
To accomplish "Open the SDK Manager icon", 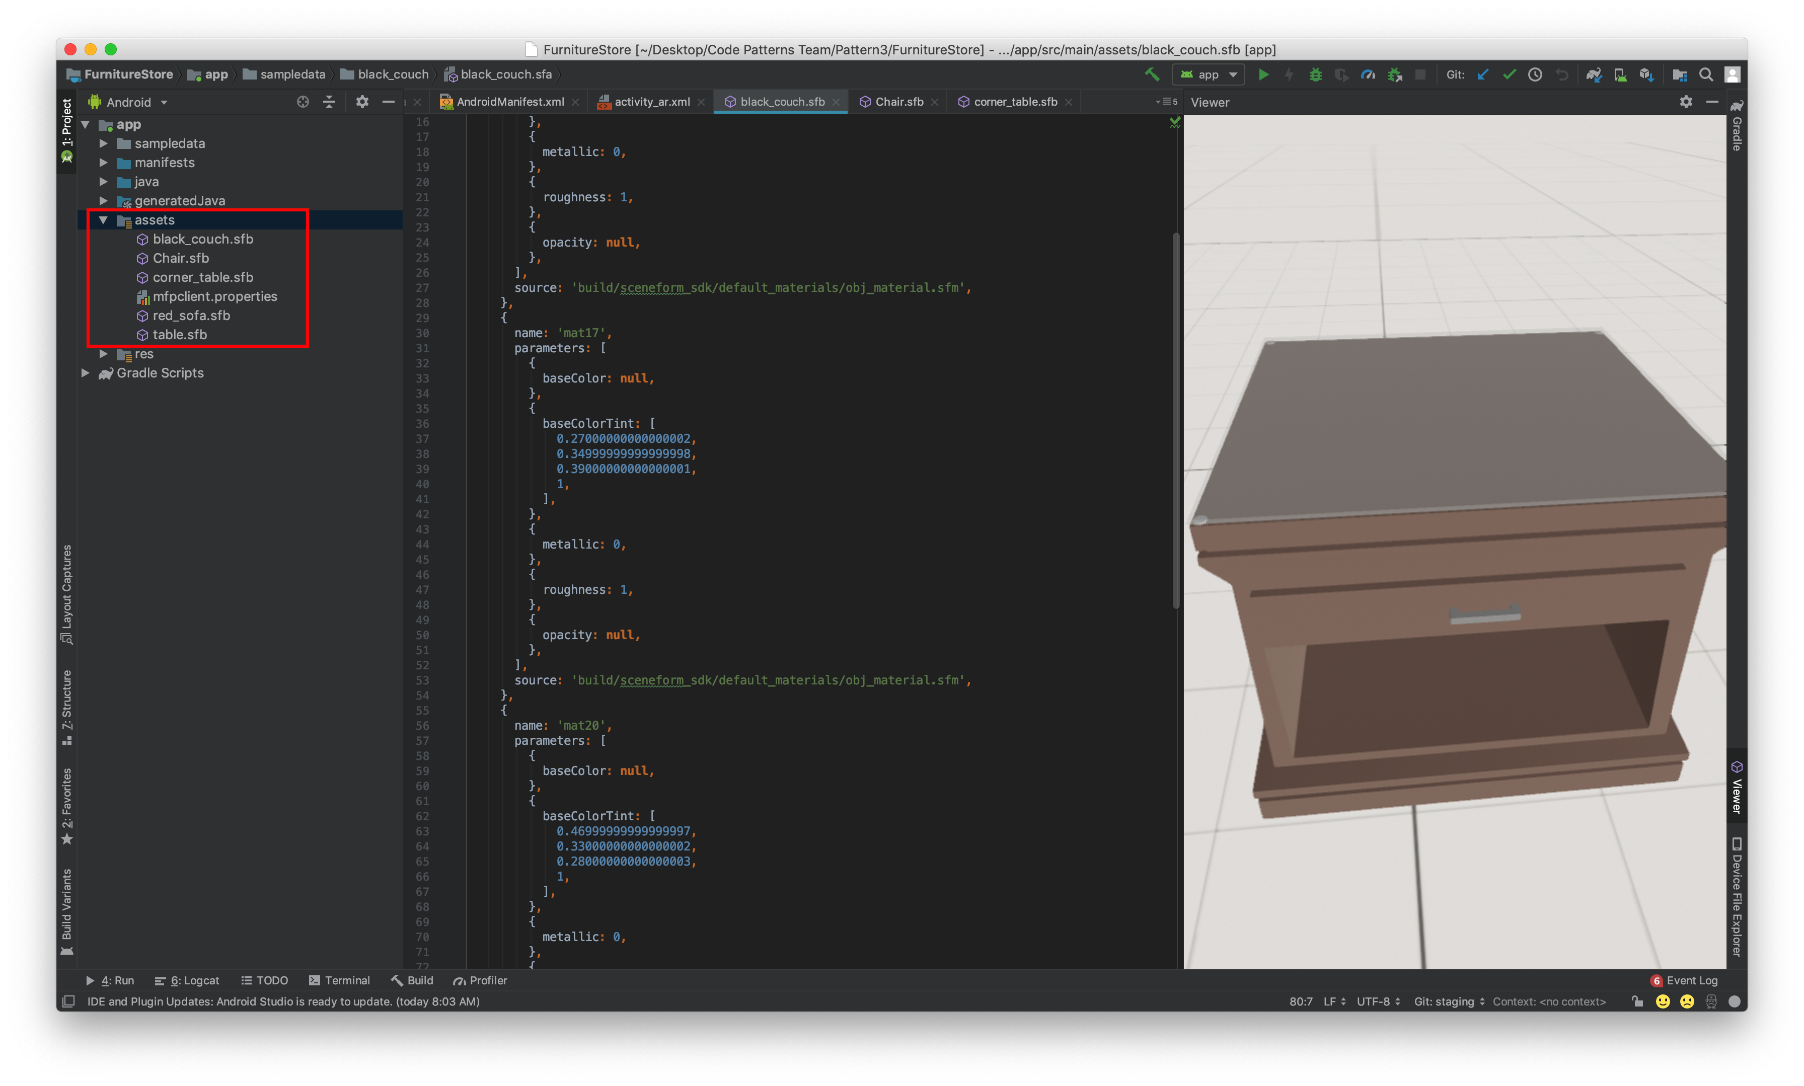I will click(x=1646, y=74).
